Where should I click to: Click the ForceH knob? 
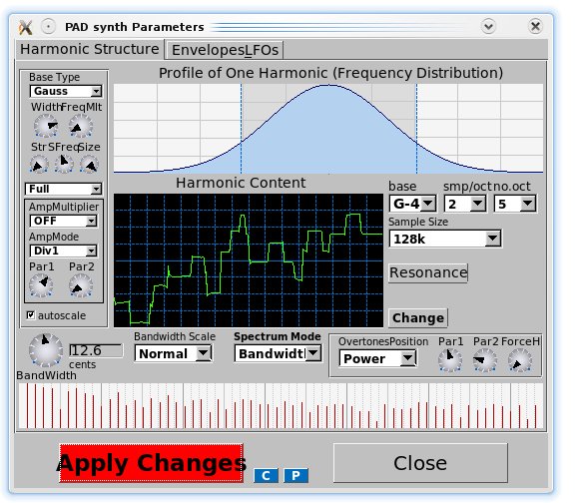[519, 361]
